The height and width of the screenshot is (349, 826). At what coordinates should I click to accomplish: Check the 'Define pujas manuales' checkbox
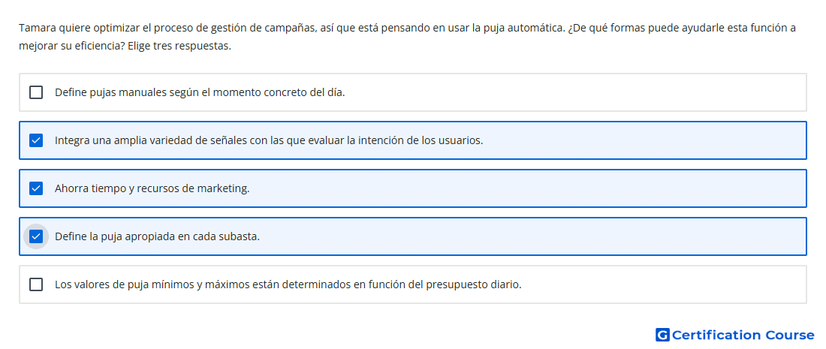(x=36, y=92)
